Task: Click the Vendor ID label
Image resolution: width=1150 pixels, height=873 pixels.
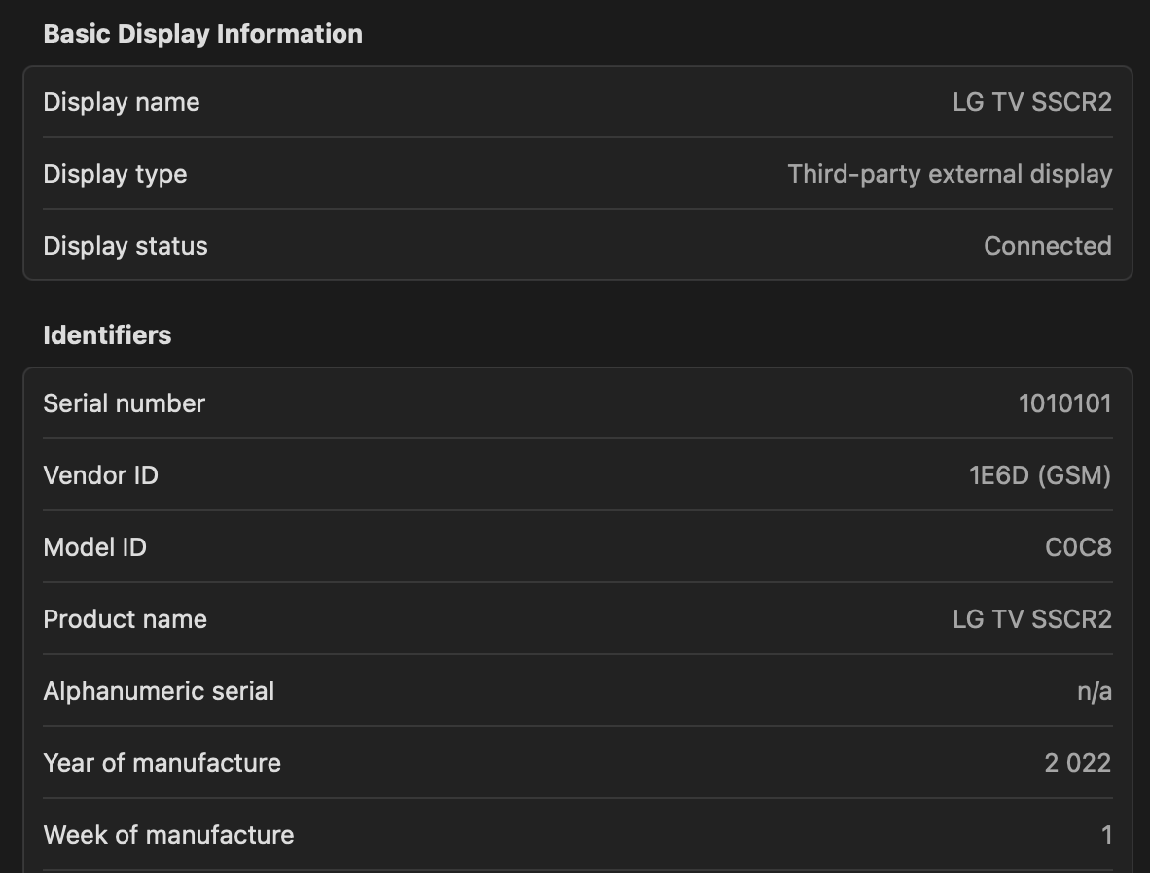Action: pyautogui.click(x=100, y=475)
